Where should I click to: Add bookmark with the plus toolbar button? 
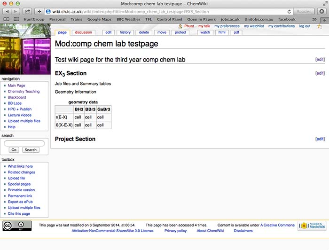point(39,12)
